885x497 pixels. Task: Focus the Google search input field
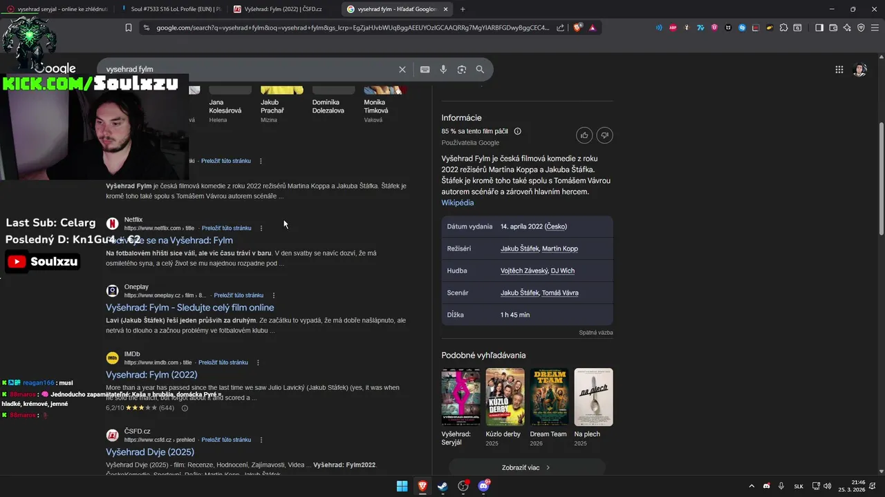[249, 69]
